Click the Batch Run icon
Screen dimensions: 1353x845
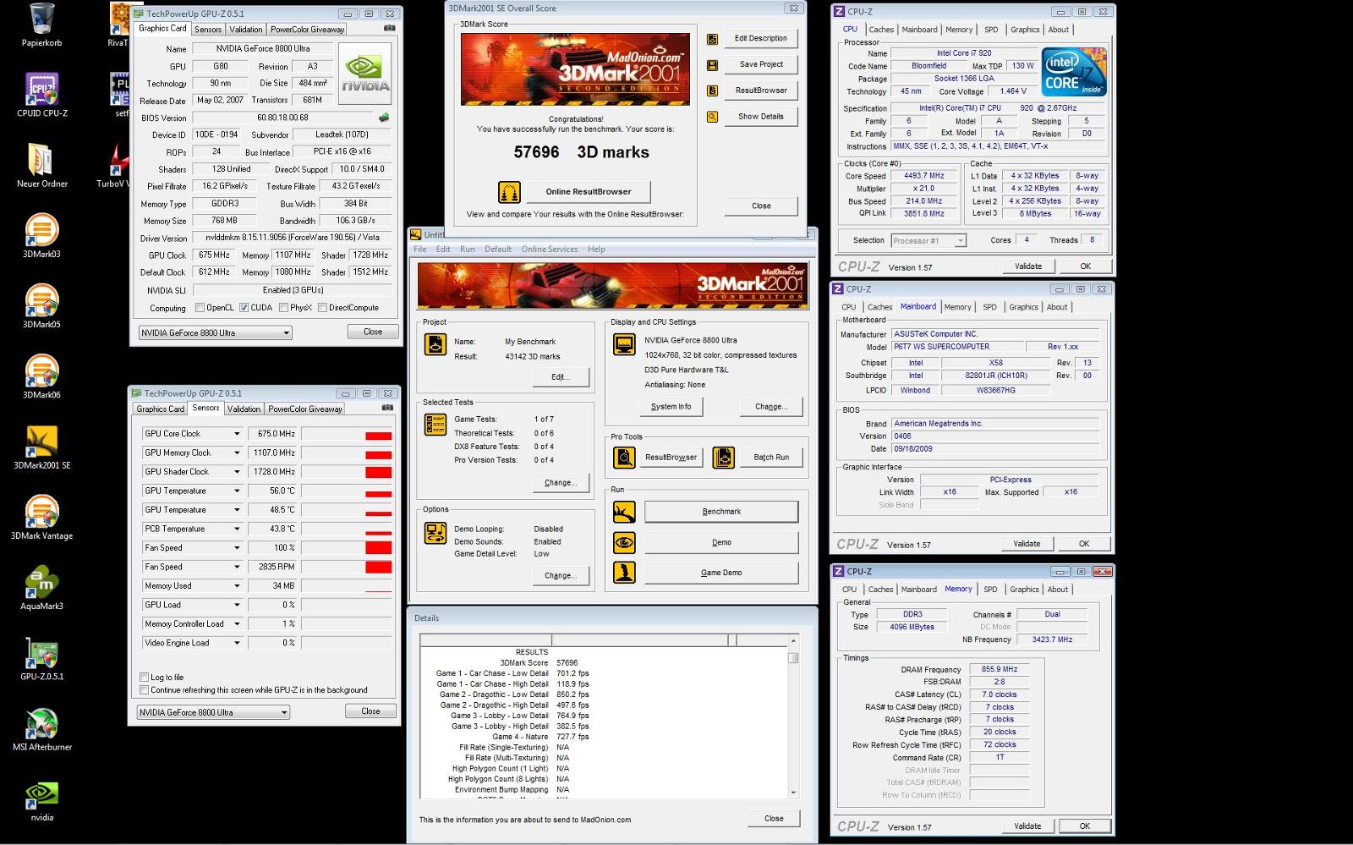724,458
